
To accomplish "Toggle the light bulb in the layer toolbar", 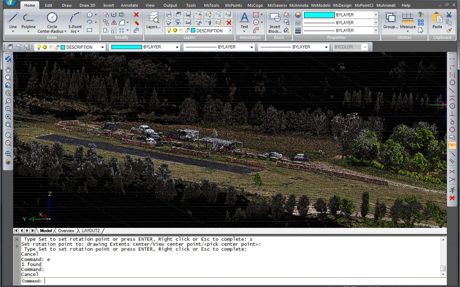I will point(38,47).
